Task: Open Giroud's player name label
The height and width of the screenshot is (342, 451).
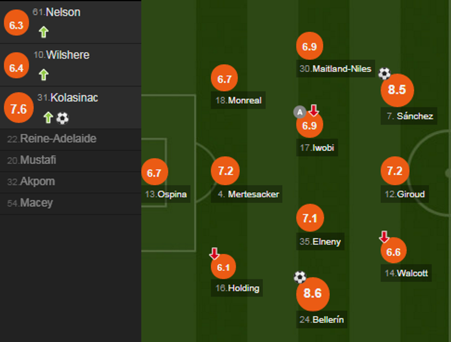Action: (405, 195)
